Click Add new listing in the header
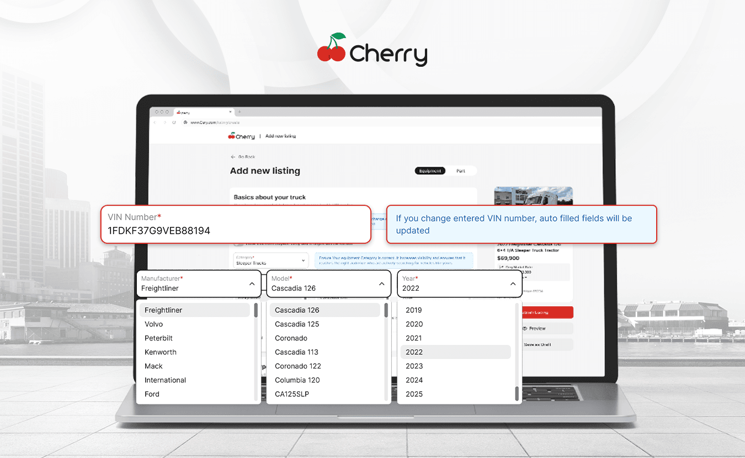Image resolution: width=745 pixels, height=458 pixels. point(280,136)
